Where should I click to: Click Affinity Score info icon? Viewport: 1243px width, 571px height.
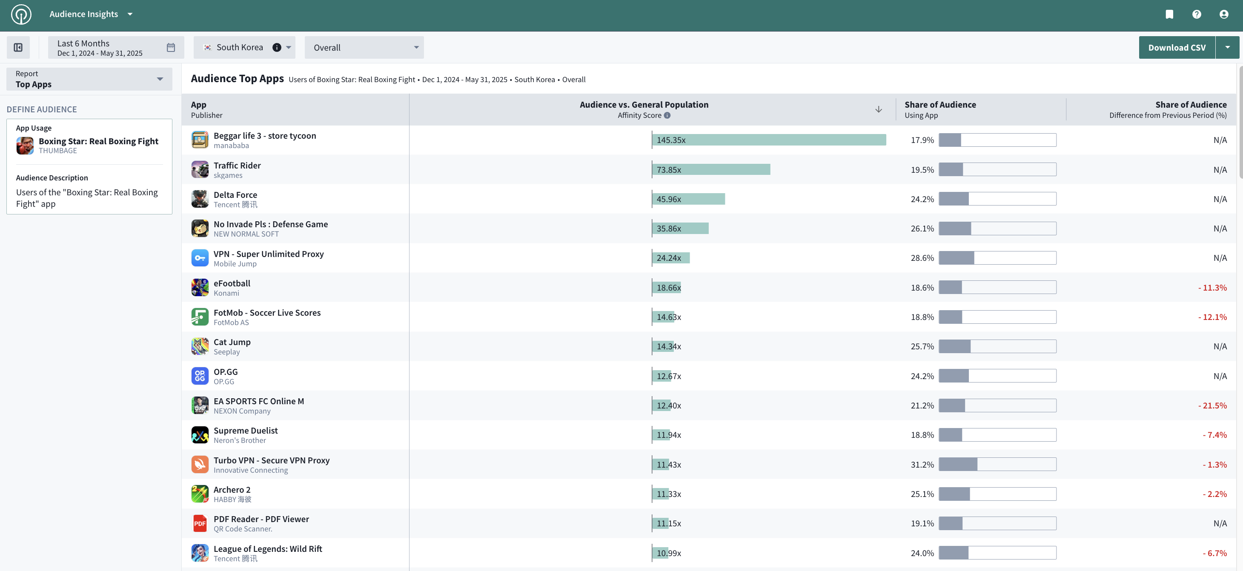click(x=667, y=115)
